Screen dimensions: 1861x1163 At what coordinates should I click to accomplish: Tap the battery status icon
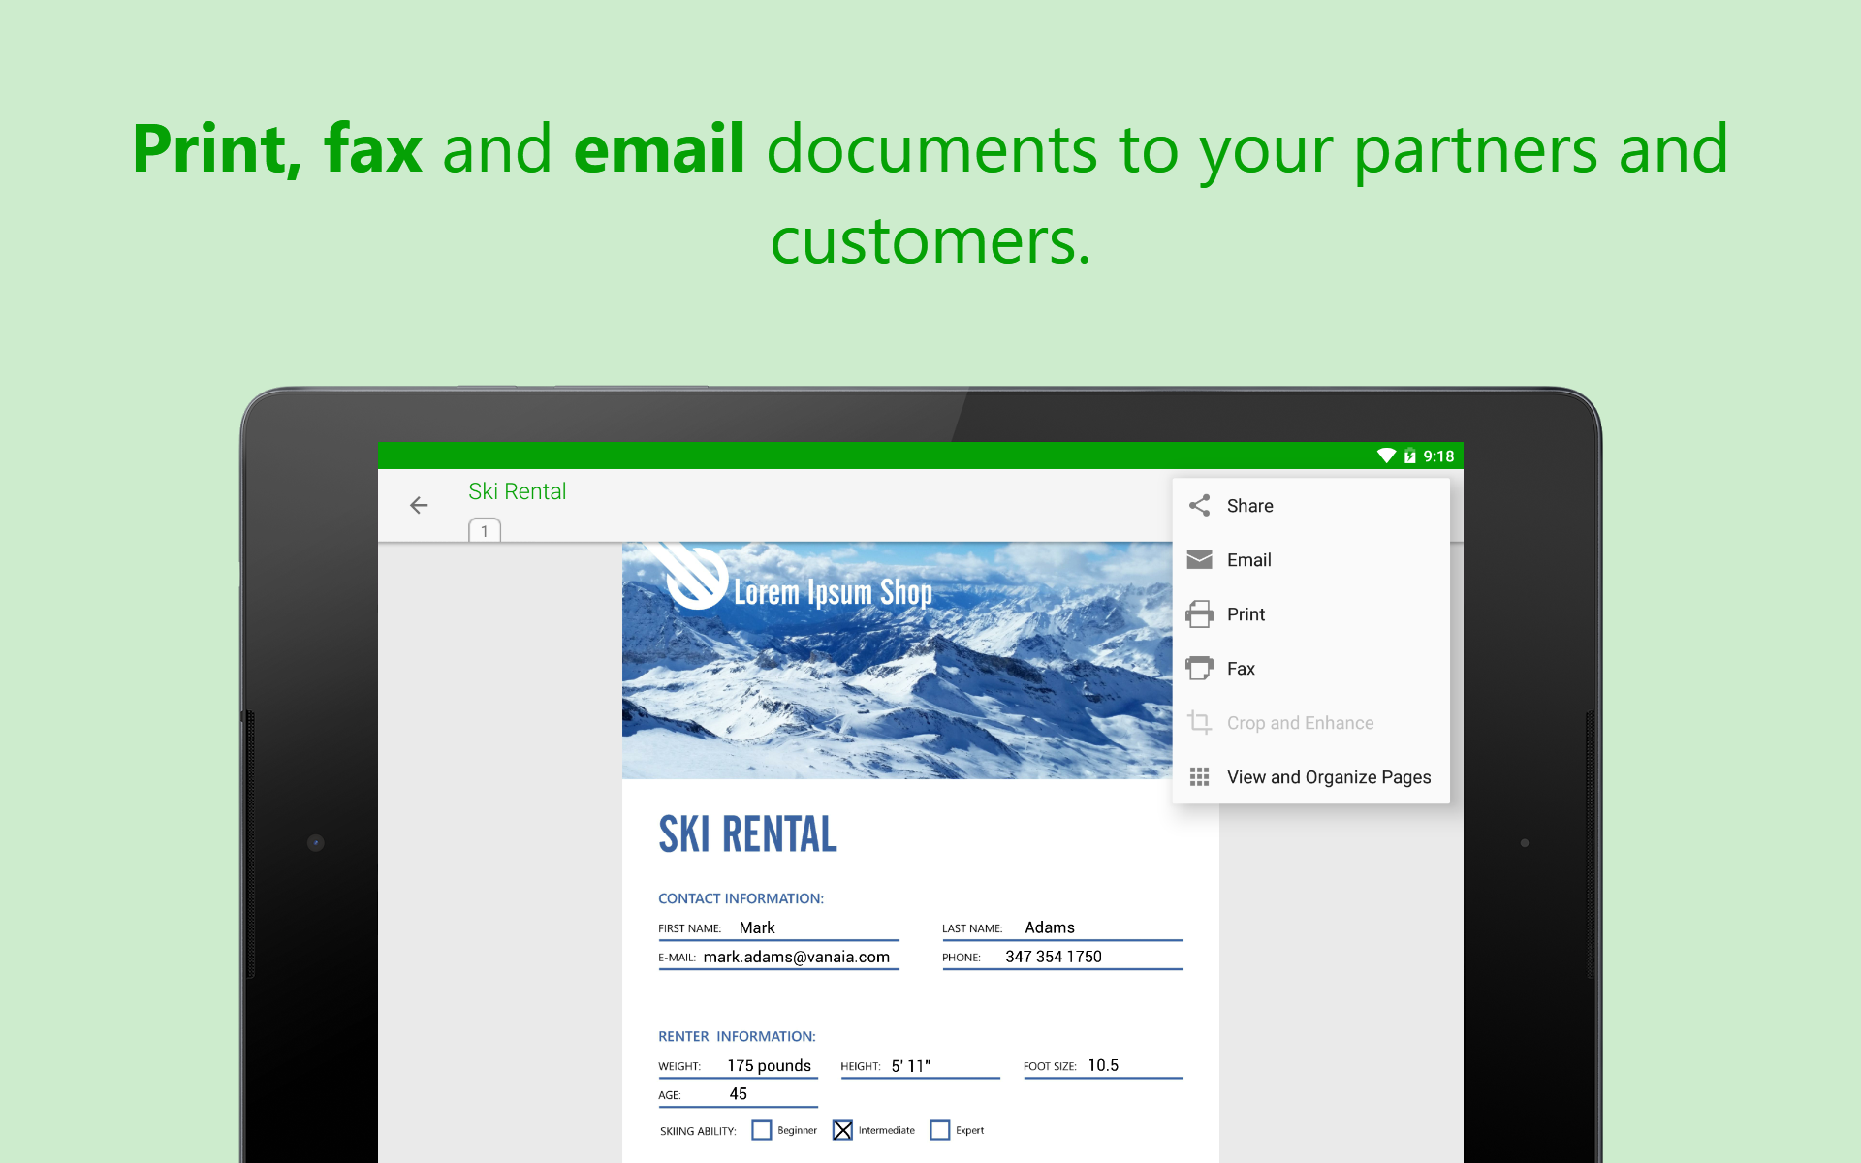1410,456
